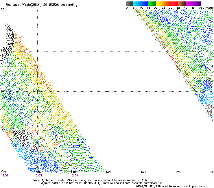
Task: Click the legend tick label '45'
Action: coord(193,8)
